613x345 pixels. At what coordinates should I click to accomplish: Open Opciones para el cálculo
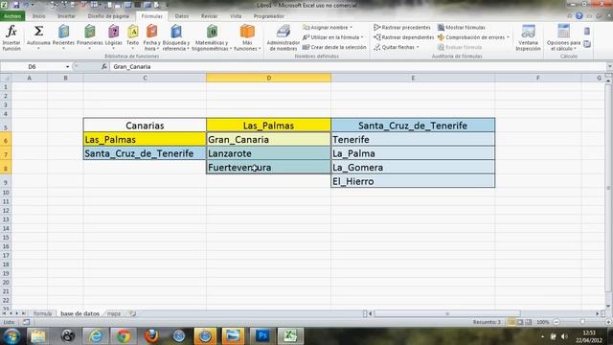[564, 37]
